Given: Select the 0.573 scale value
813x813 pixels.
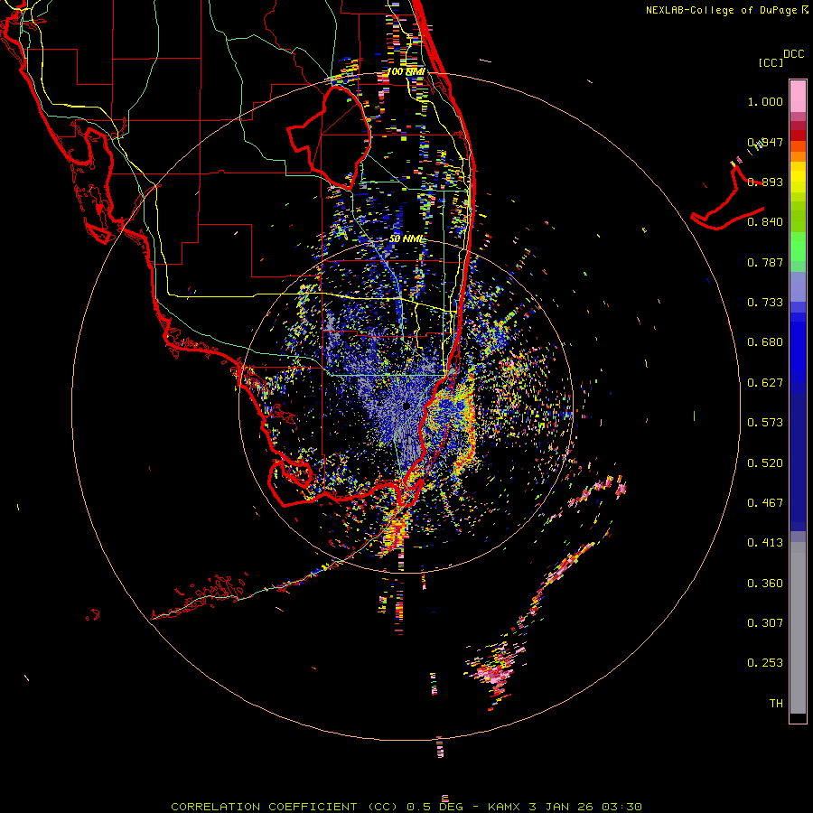Looking at the screenshot, I should pos(765,423).
